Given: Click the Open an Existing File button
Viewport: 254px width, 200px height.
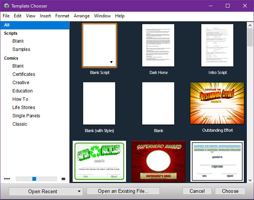Looking at the screenshot, I should pos(123,191).
